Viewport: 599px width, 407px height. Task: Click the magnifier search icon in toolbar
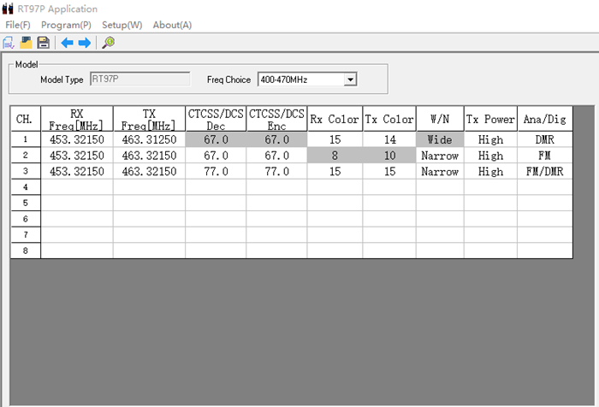pyautogui.click(x=109, y=42)
